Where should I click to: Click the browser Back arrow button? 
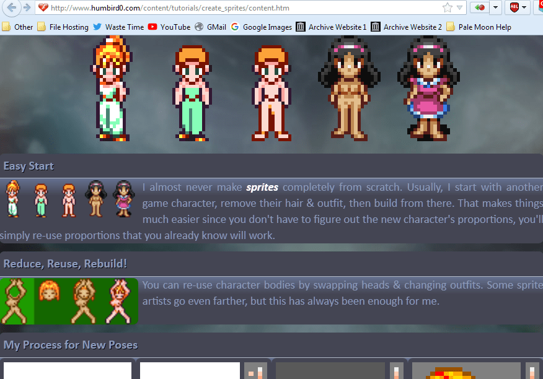[11, 7]
